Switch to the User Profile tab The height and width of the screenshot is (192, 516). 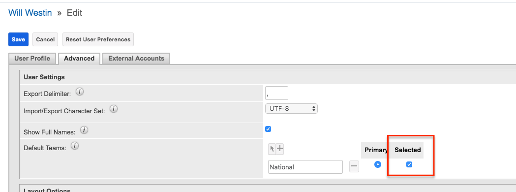[x=32, y=59]
